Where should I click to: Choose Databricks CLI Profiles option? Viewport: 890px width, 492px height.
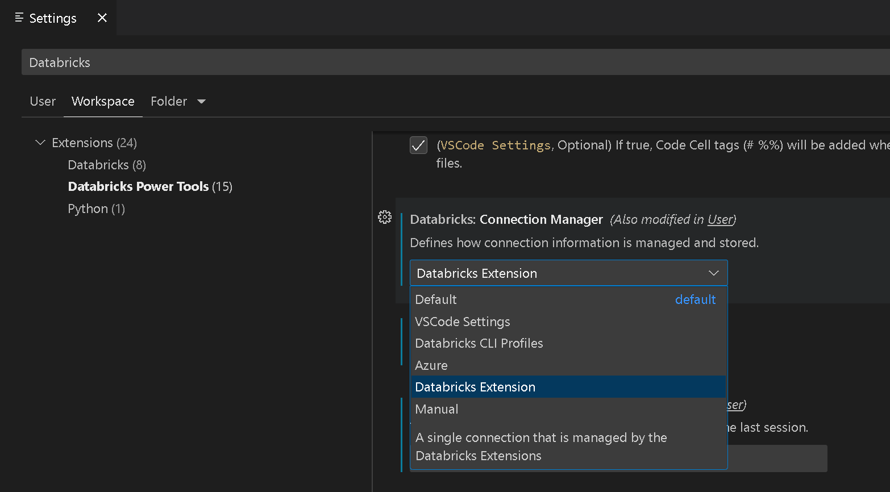tap(568, 343)
